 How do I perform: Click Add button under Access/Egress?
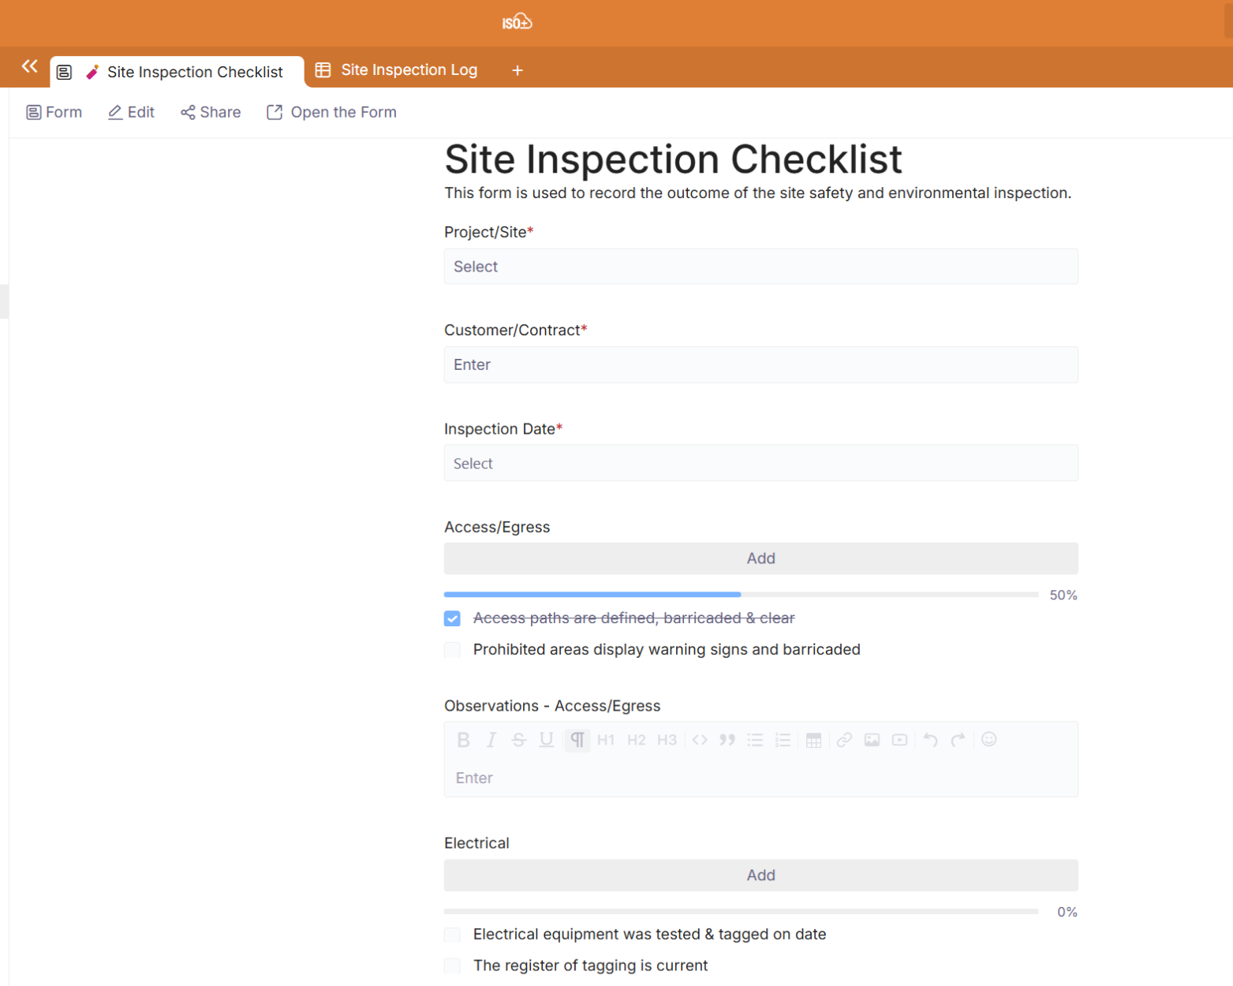[x=760, y=558]
